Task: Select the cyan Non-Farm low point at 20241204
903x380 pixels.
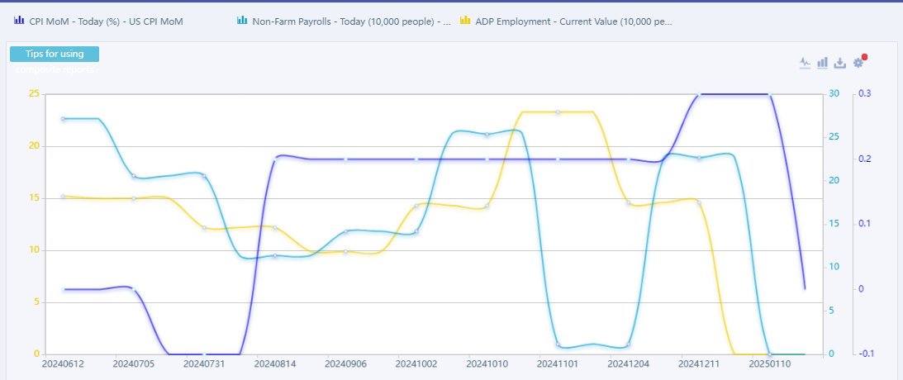Action: pyautogui.click(x=629, y=344)
